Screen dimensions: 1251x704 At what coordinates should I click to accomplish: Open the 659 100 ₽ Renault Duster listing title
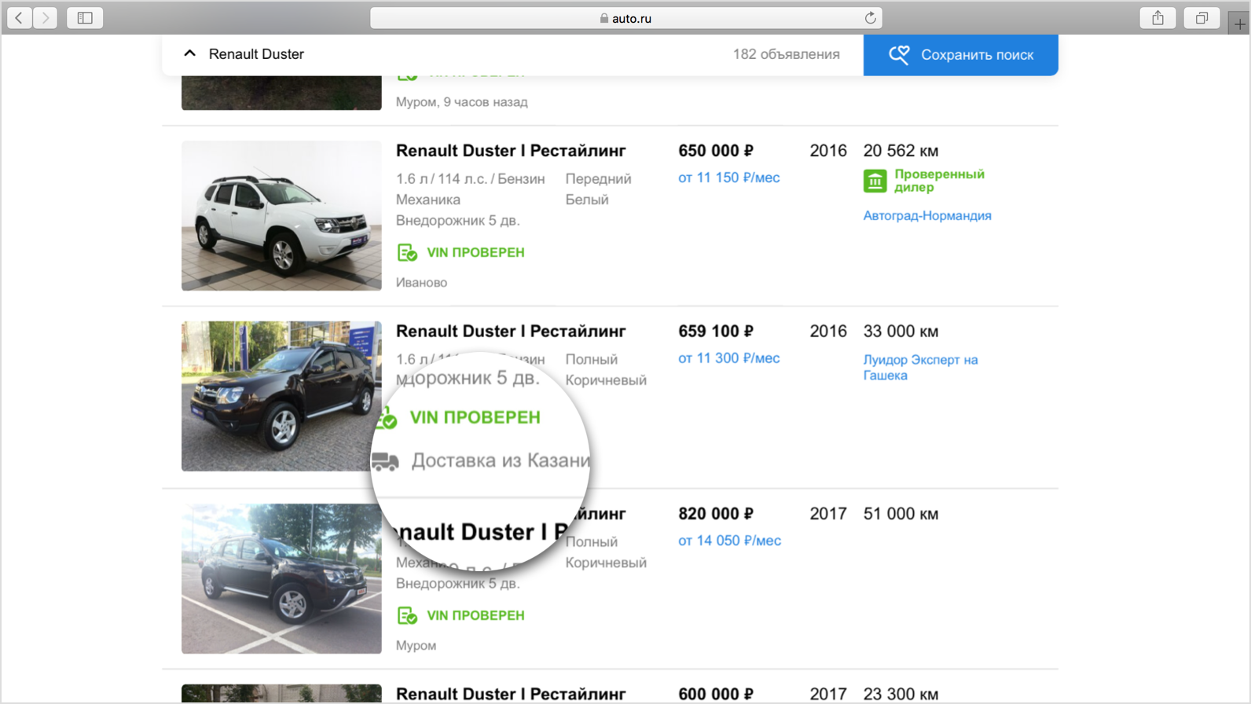tap(511, 332)
